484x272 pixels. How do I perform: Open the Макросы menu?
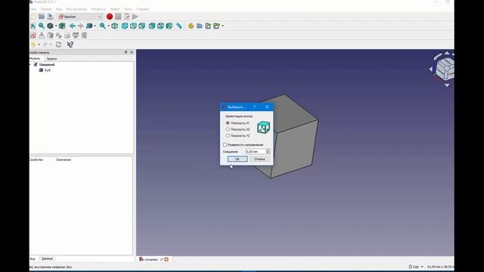point(98,9)
